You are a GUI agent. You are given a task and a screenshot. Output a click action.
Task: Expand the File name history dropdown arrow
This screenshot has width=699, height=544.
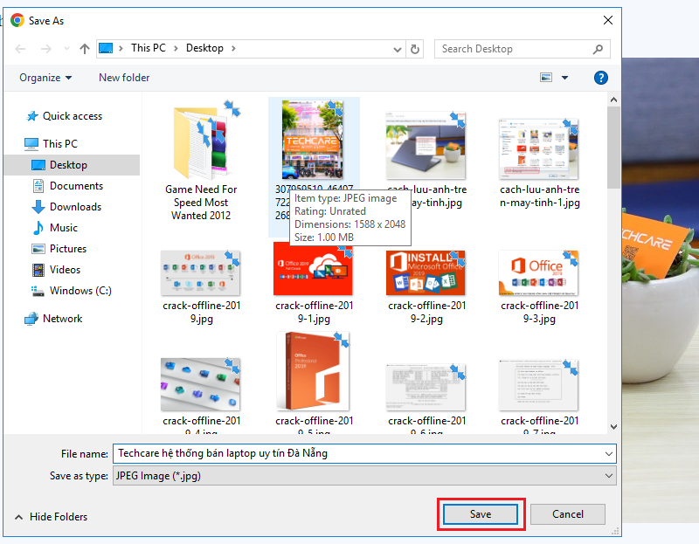[x=608, y=454]
